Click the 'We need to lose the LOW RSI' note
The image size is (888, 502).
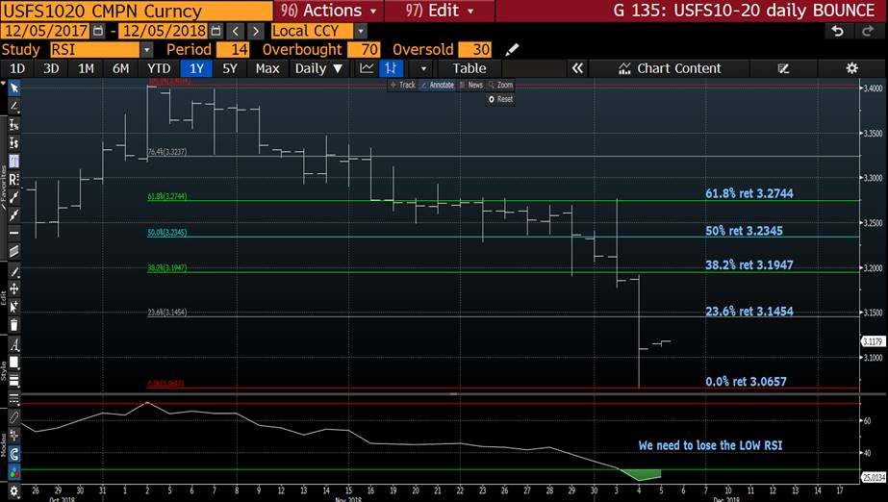[x=710, y=445]
